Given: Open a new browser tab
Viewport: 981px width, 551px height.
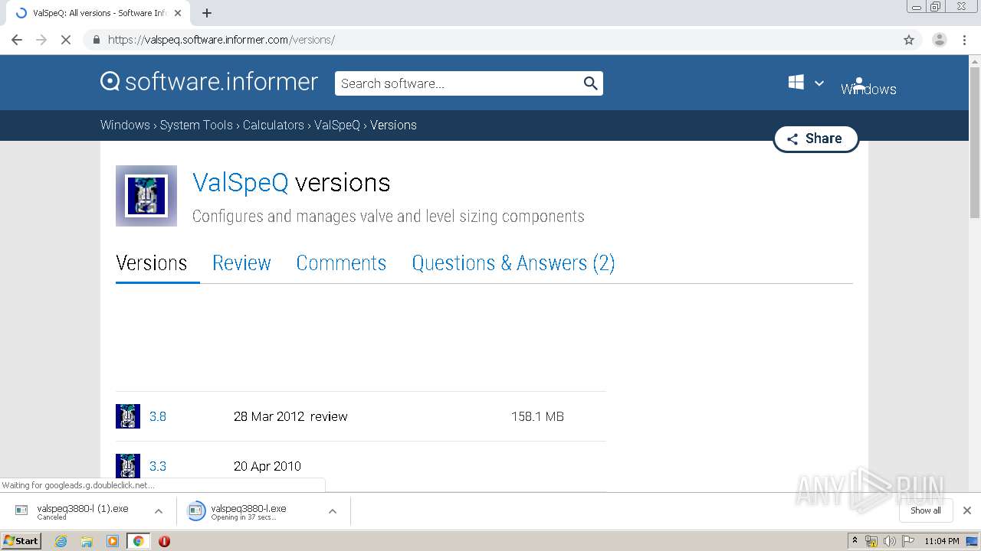Looking at the screenshot, I should [207, 13].
